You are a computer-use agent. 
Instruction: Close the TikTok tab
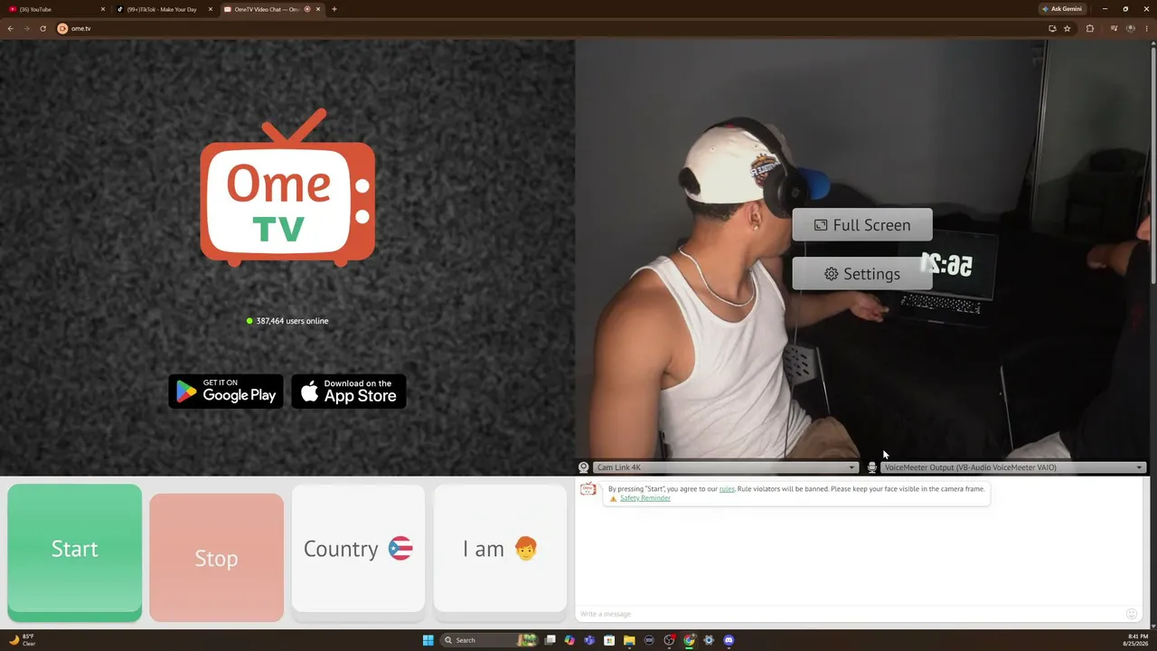click(x=211, y=9)
